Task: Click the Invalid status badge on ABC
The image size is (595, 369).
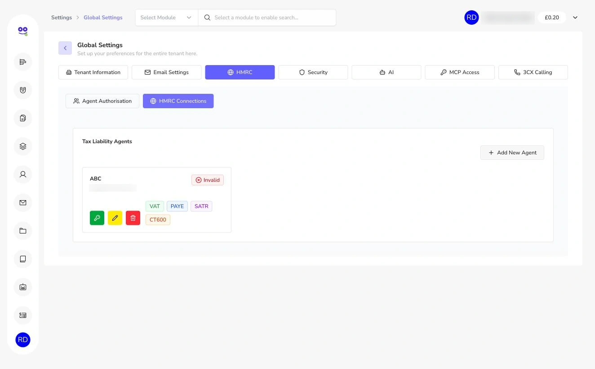Action: [x=208, y=180]
